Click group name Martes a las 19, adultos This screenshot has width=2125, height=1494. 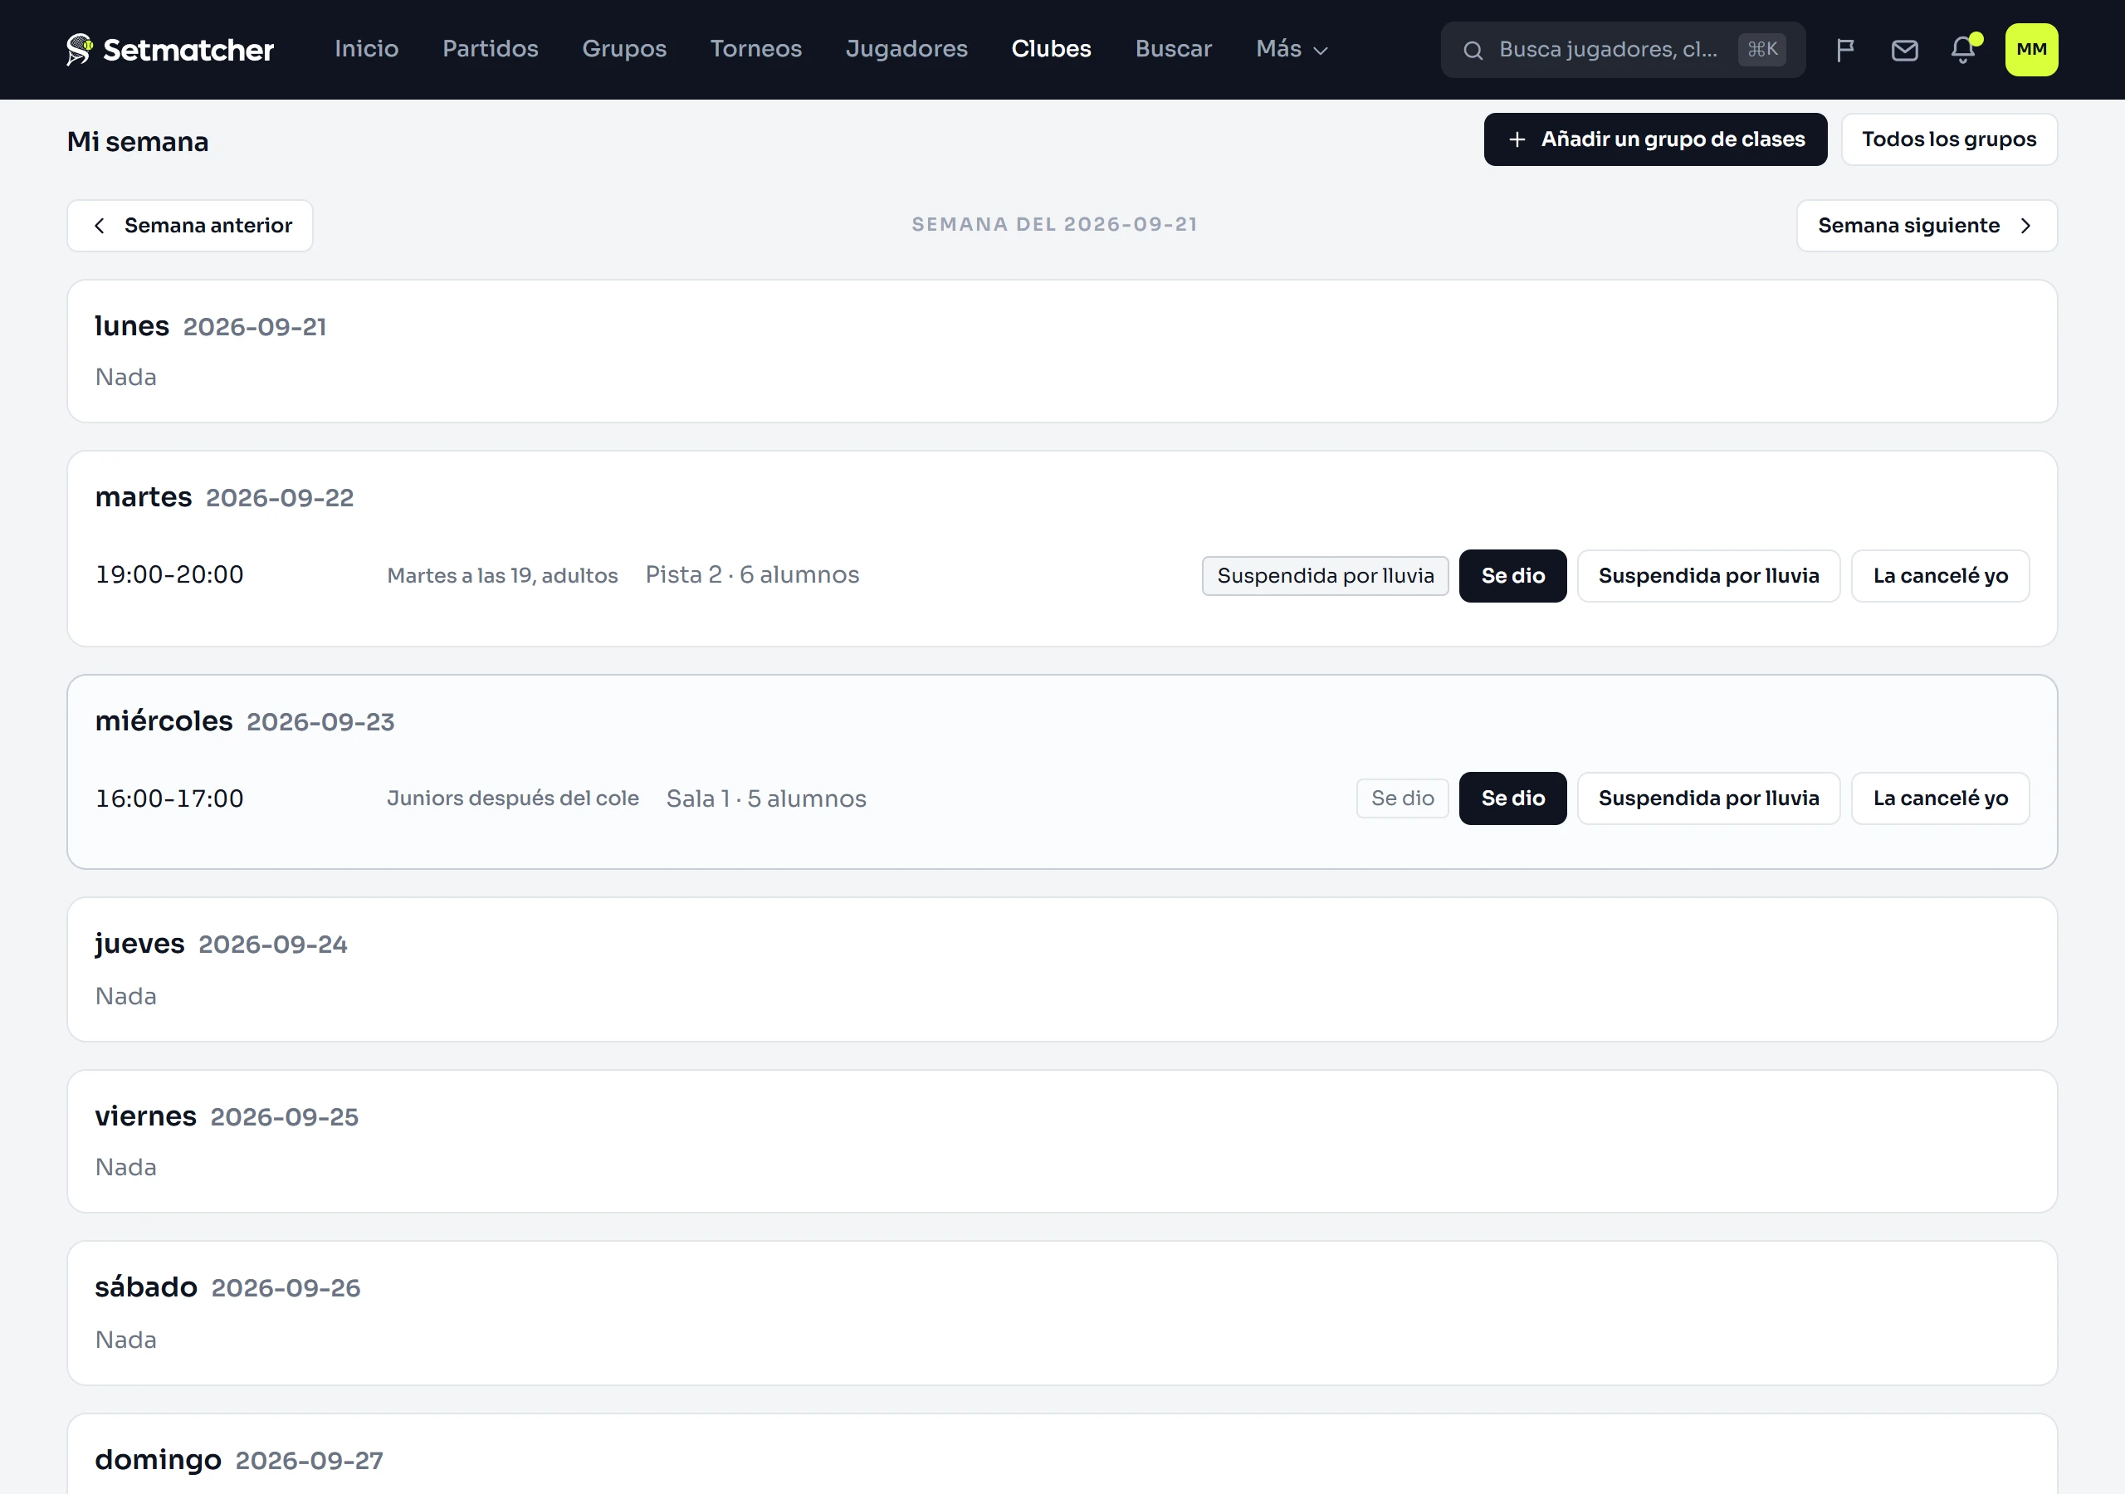click(501, 576)
